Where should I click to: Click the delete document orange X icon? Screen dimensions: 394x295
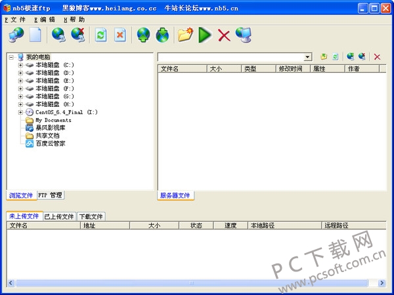pyautogui.click(x=120, y=35)
